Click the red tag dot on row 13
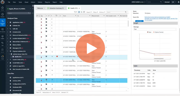This screenshot has height=96, width=180. click(57, 56)
